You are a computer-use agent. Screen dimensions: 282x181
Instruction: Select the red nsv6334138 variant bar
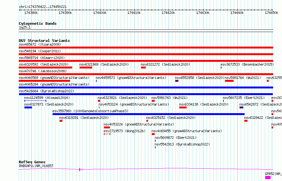183,107
